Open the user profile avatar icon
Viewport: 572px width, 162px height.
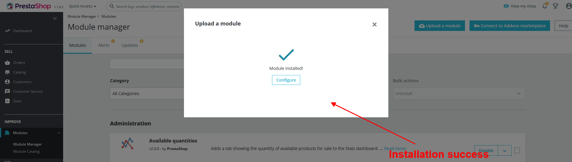pyautogui.click(x=568, y=6)
